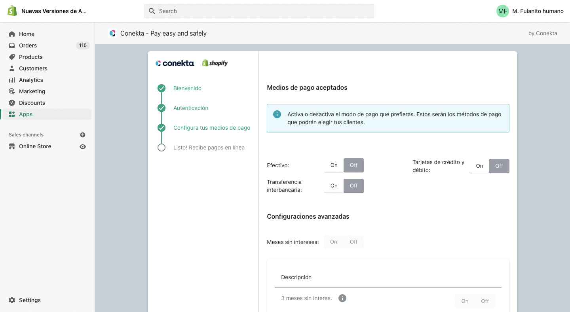Click the Descripción column header
This screenshot has height=312, width=570.
[296, 277]
